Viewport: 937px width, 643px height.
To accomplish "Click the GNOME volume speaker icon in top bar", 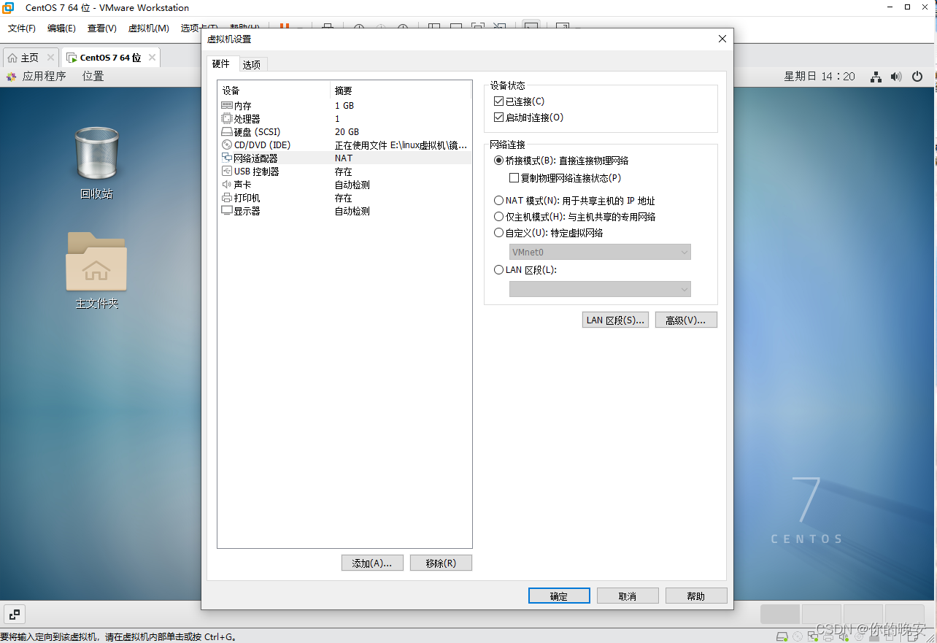I will coord(897,77).
